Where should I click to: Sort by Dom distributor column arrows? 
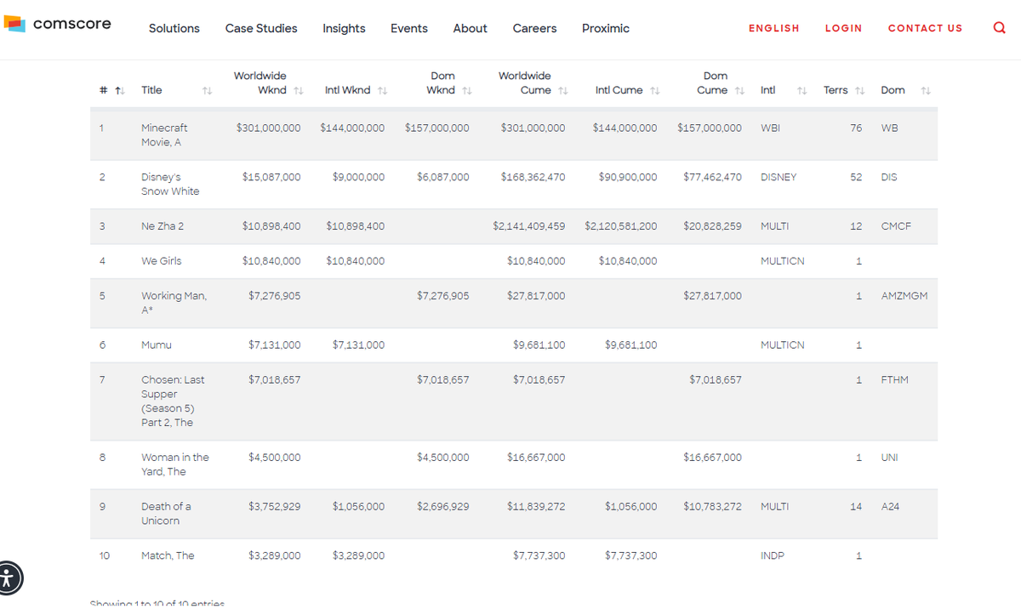point(927,90)
